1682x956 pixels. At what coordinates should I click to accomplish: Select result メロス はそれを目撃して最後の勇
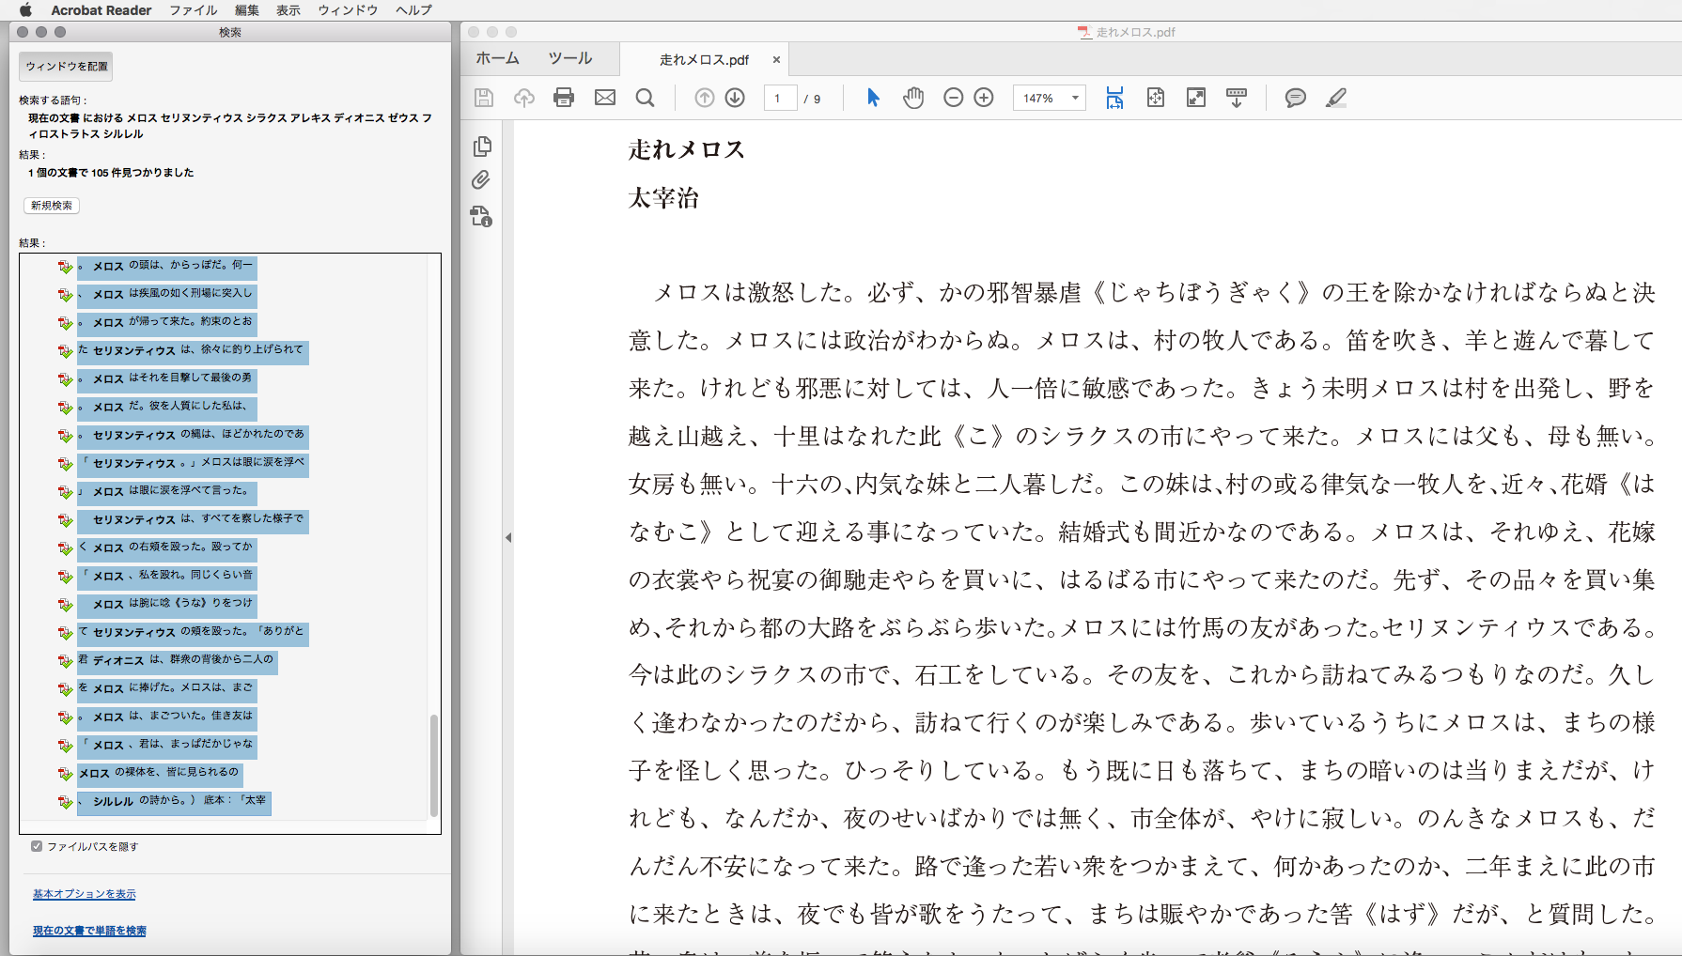[x=166, y=379]
